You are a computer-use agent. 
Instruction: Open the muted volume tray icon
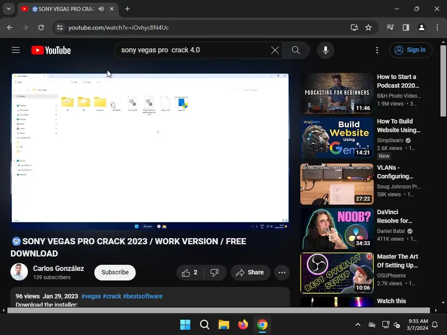pos(396,325)
